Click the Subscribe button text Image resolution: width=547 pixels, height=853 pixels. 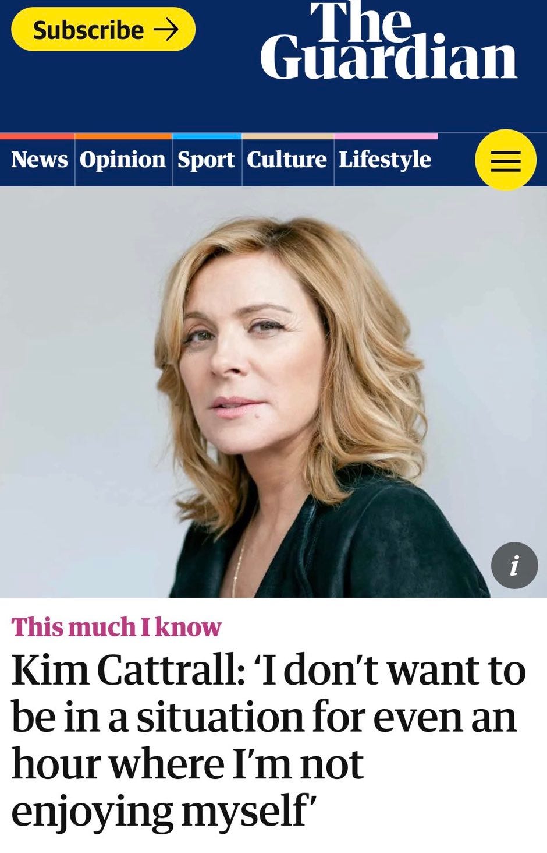point(88,30)
